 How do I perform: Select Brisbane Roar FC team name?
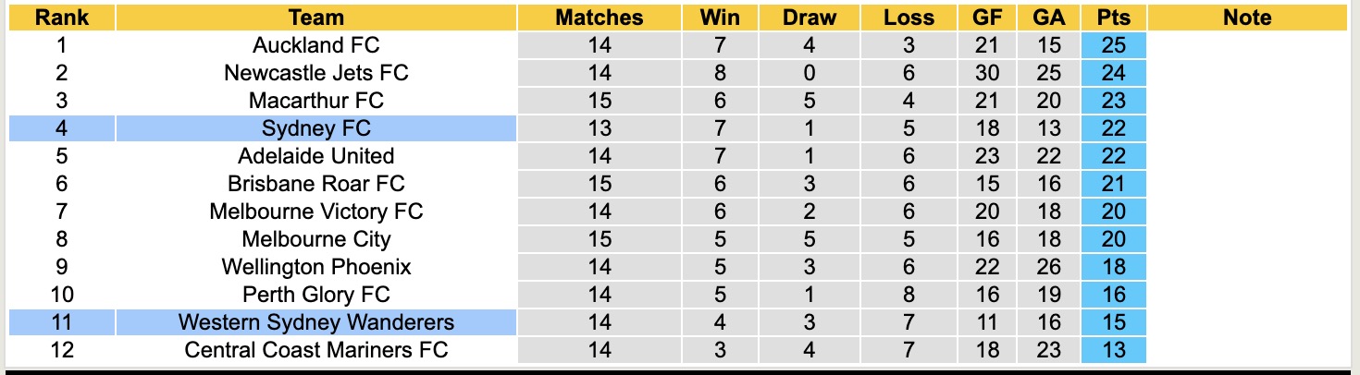coord(315,184)
